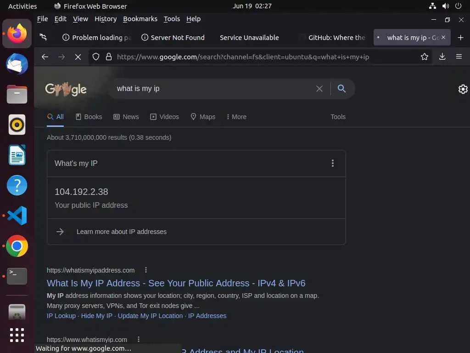
Task: Open LibreOffice Writer from the dock
Action: coord(17,155)
